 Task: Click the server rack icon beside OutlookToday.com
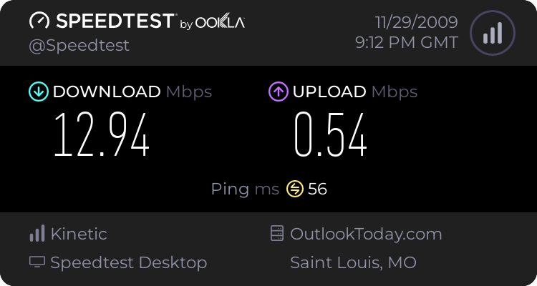pyautogui.click(x=277, y=233)
